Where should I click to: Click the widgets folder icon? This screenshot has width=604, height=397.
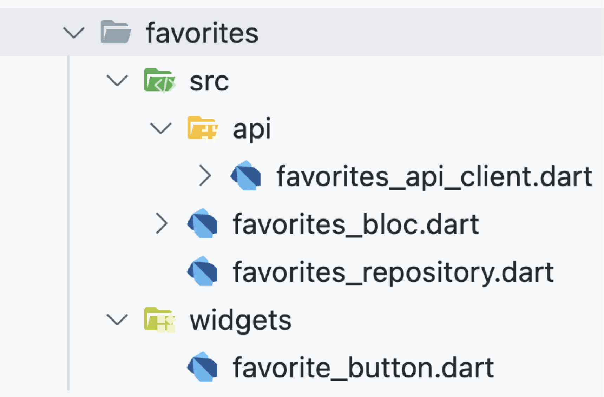159,319
